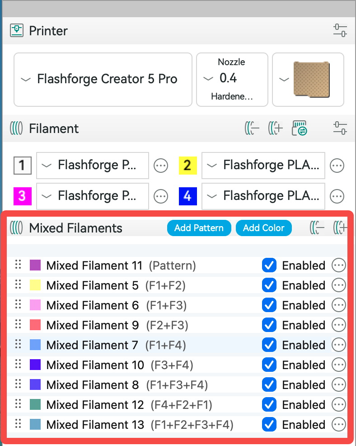The height and width of the screenshot is (446, 356).
Task: Open filament settings sliders icon
Action: (x=340, y=128)
